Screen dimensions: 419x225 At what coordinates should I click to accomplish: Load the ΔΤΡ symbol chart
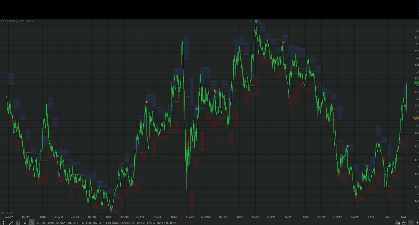[102, 222]
